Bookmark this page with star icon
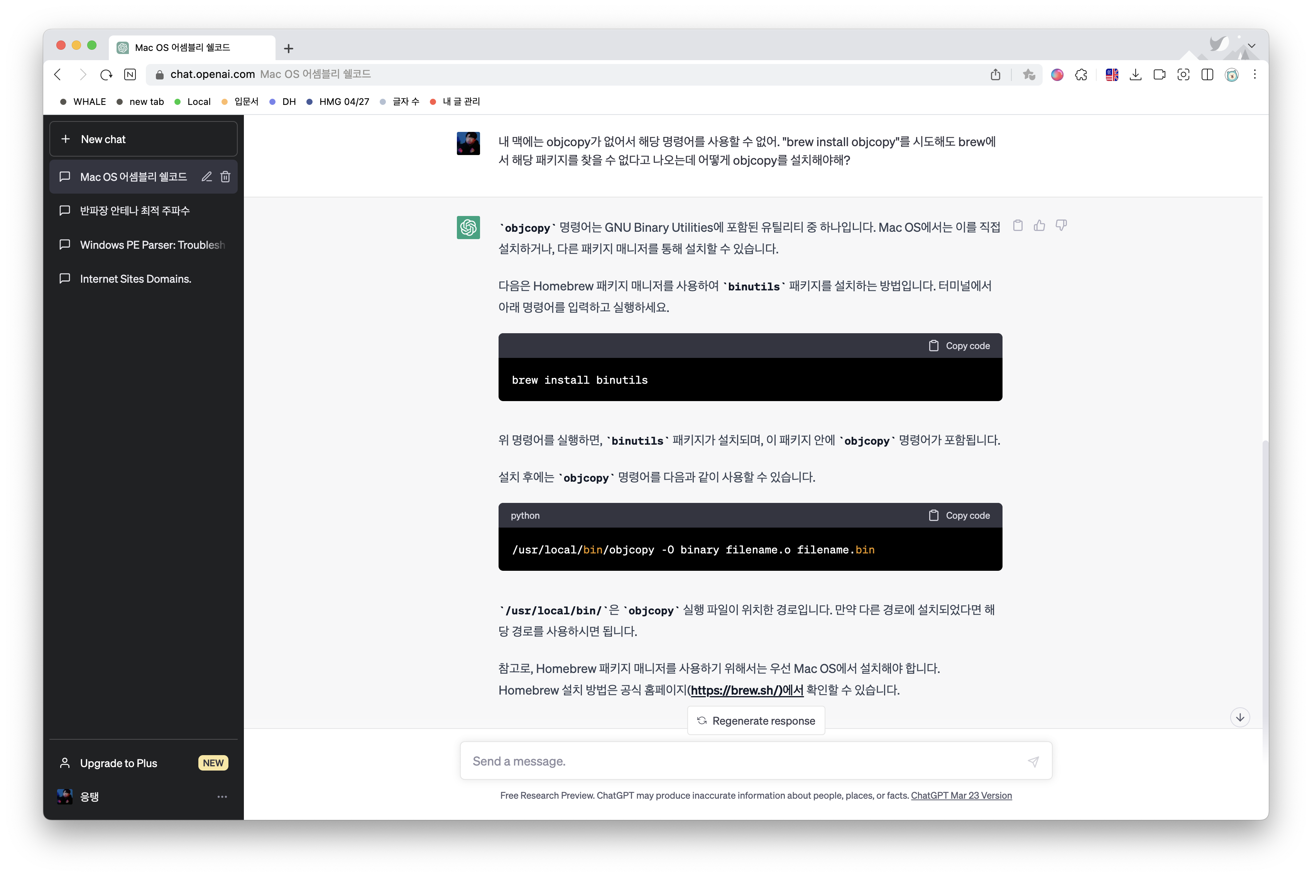 [1028, 74]
